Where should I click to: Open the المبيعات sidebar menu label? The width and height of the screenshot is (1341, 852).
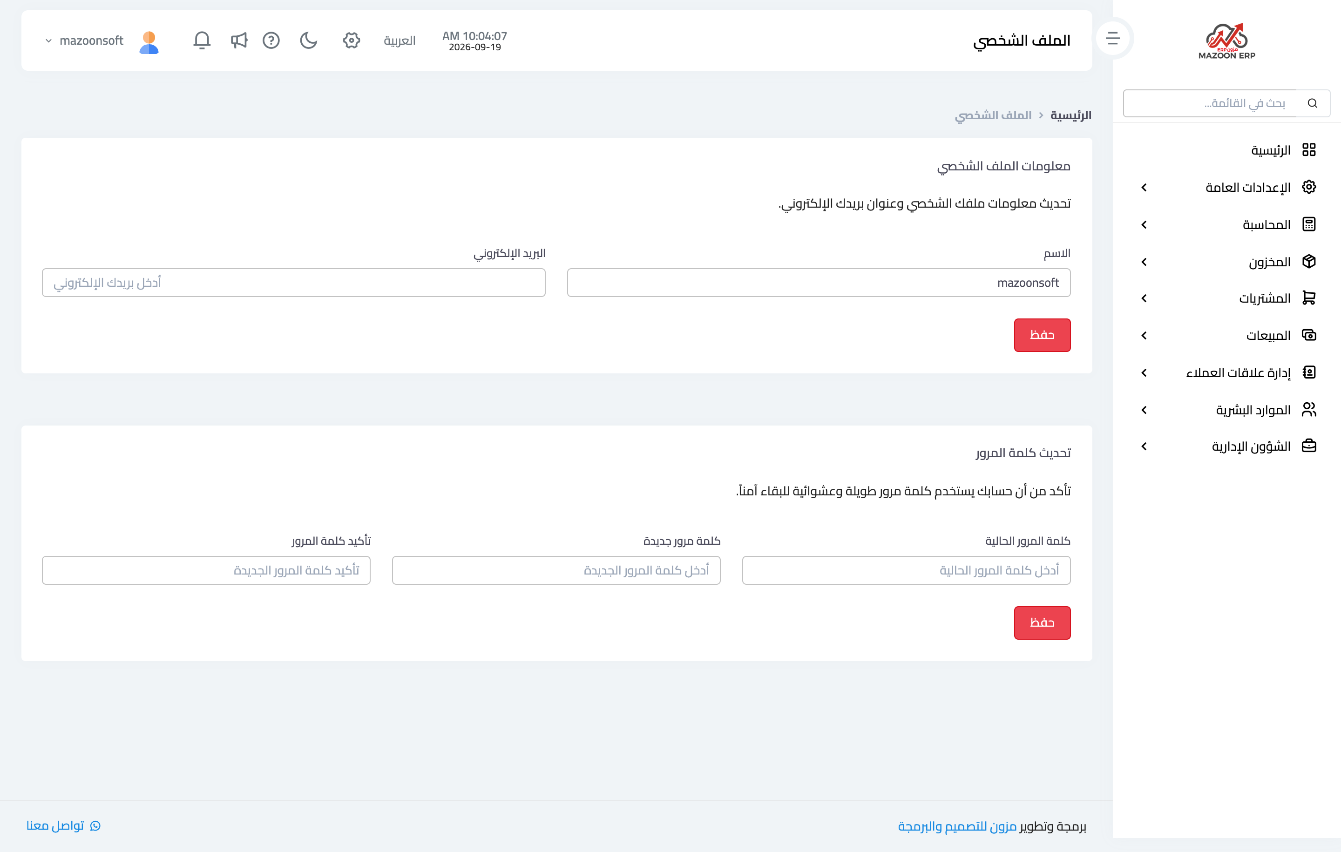click(1268, 335)
